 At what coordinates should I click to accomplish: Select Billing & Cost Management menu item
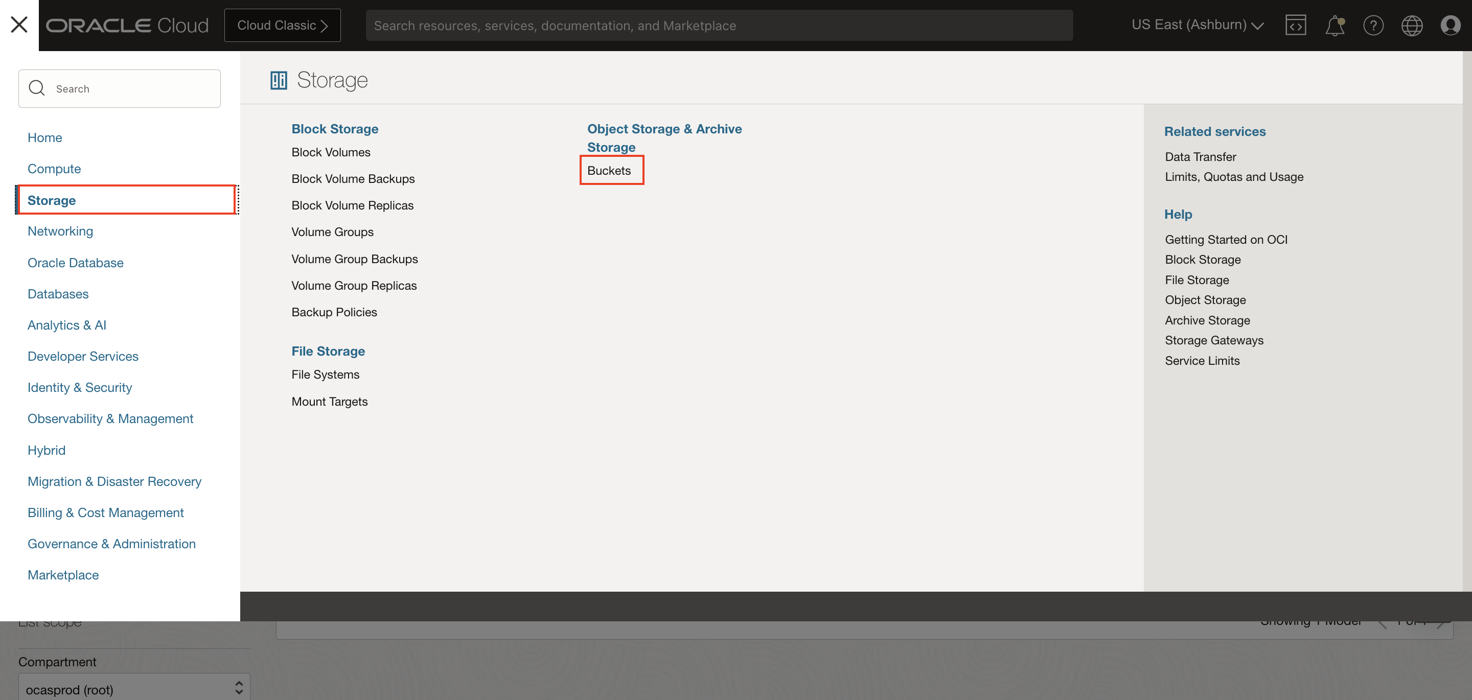pos(106,512)
